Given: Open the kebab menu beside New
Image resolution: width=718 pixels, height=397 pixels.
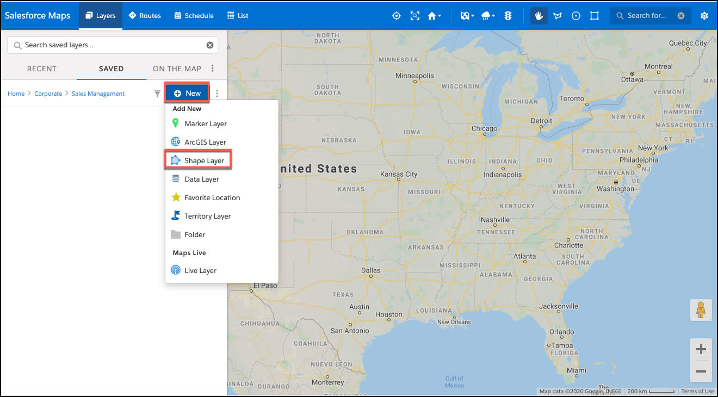Looking at the screenshot, I should click(217, 94).
